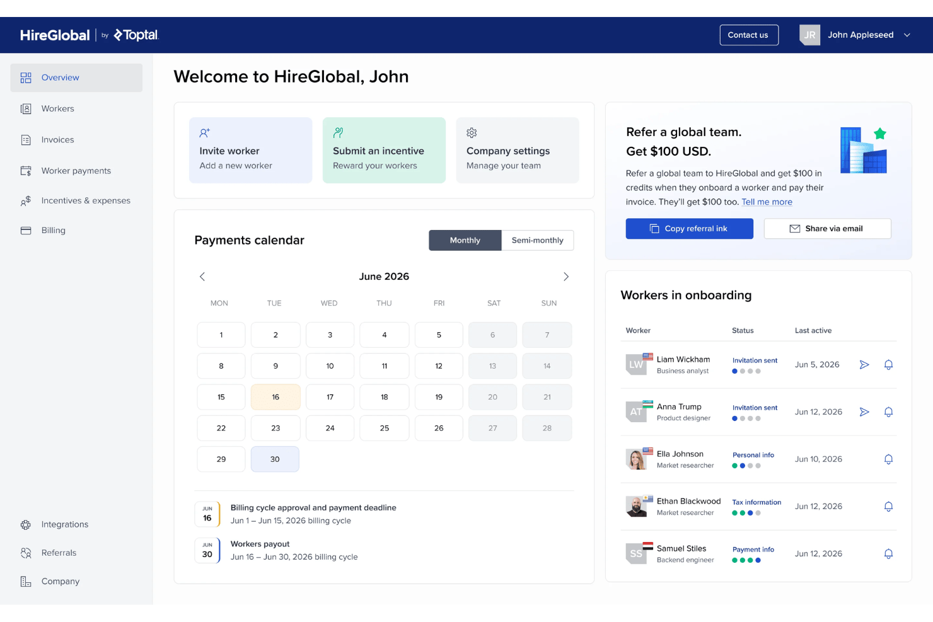Screen dimensions: 933x622
Task: Click June 12 calendar day
Action: (439, 366)
